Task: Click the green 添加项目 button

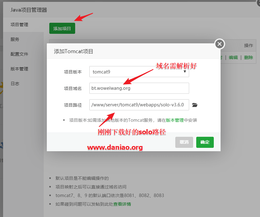Action: pyautogui.click(x=62, y=28)
